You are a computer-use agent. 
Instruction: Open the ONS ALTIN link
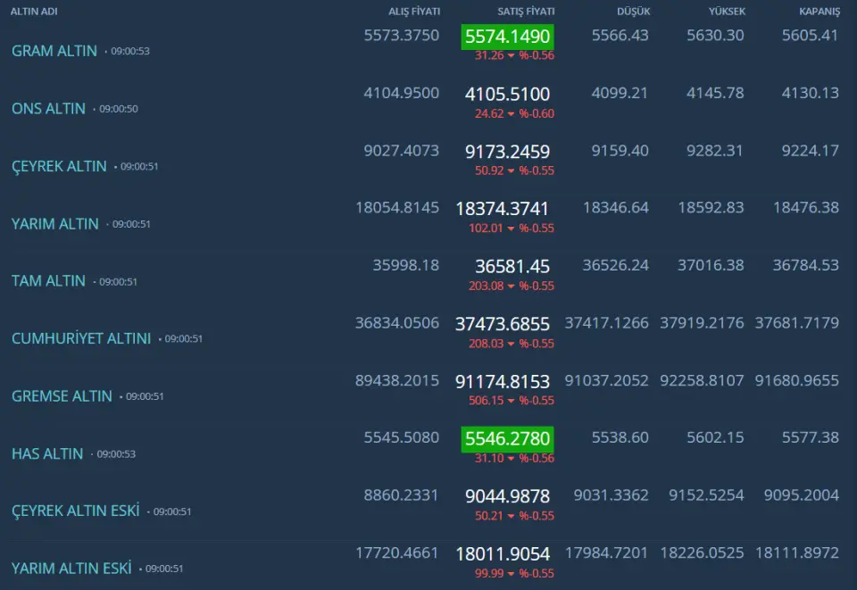[48, 109]
